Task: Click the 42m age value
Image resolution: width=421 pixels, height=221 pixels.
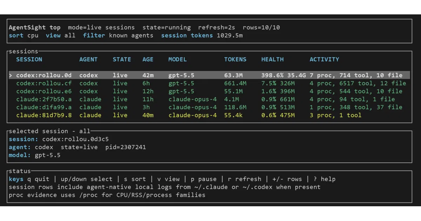Action: tap(148, 75)
